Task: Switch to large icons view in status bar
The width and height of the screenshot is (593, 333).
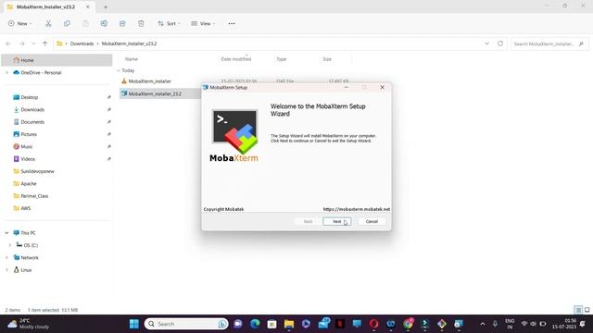Action: point(587,310)
